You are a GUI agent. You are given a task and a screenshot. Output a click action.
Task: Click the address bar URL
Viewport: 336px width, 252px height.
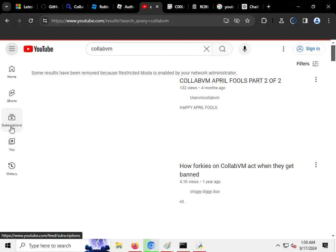coord(110,21)
